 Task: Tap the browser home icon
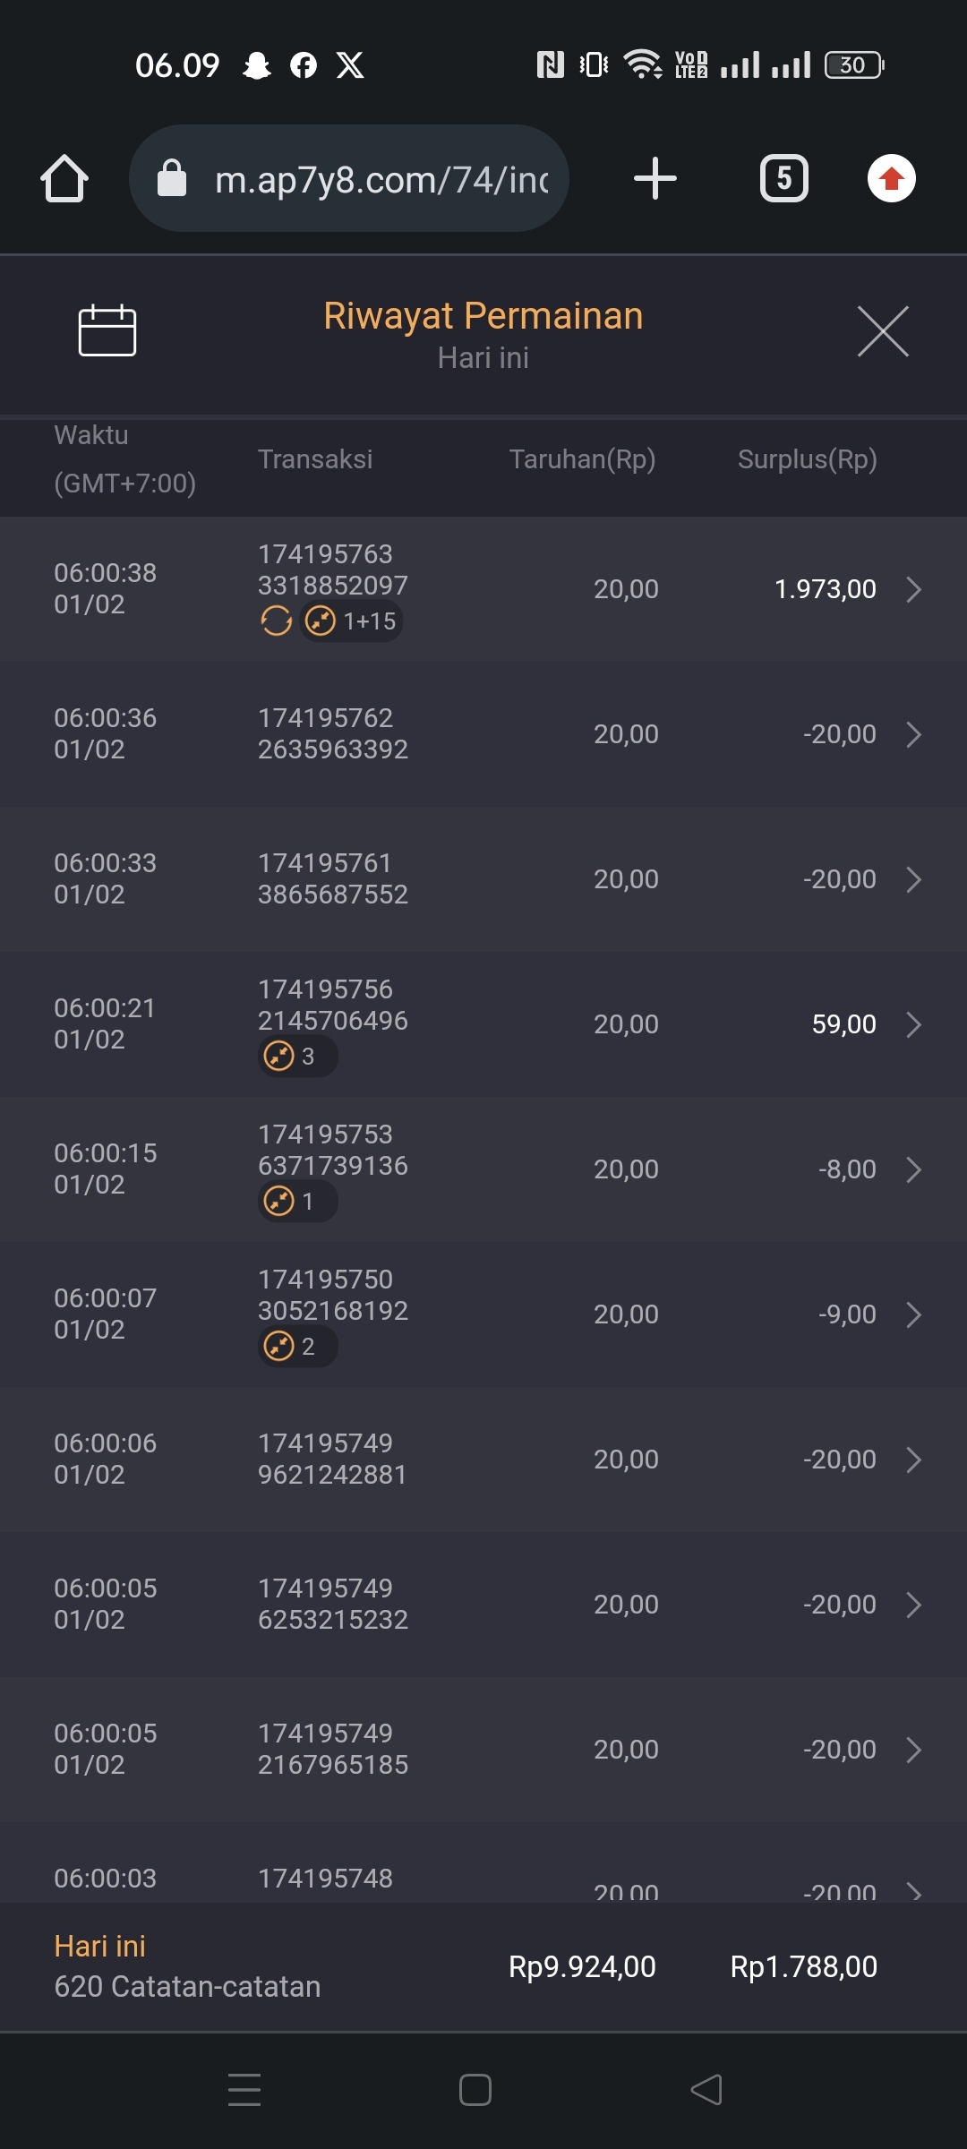click(64, 178)
